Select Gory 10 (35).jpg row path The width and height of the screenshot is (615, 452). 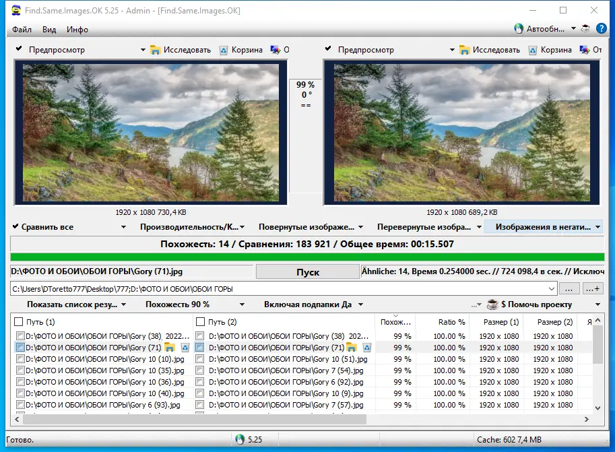click(104, 370)
